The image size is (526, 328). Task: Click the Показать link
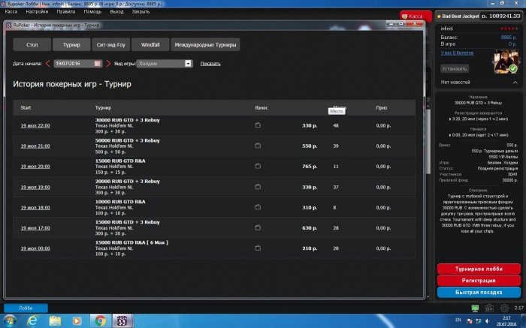pos(210,64)
